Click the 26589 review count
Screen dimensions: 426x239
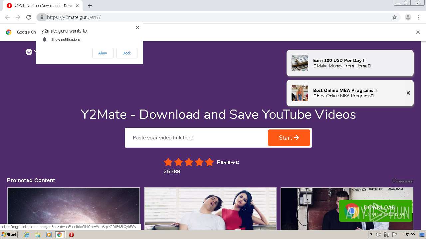172,172
